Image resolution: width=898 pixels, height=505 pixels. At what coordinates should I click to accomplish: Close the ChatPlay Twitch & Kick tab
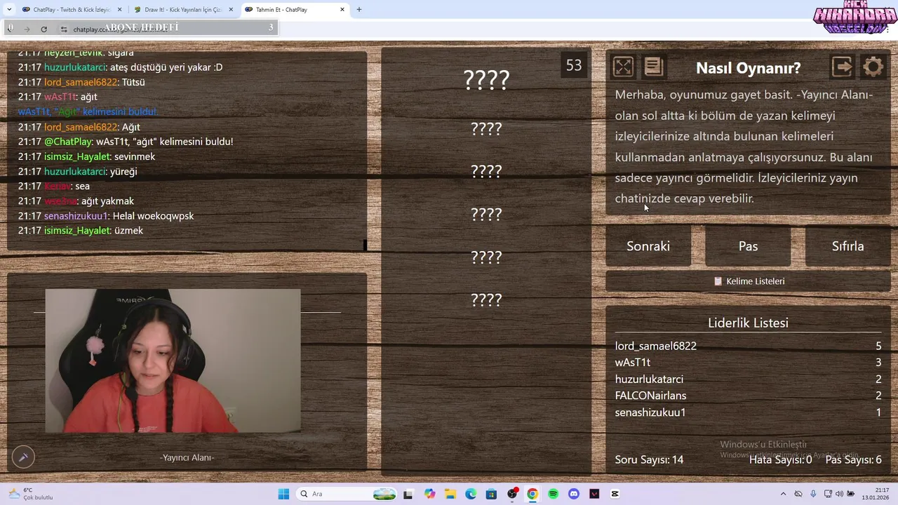(119, 10)
